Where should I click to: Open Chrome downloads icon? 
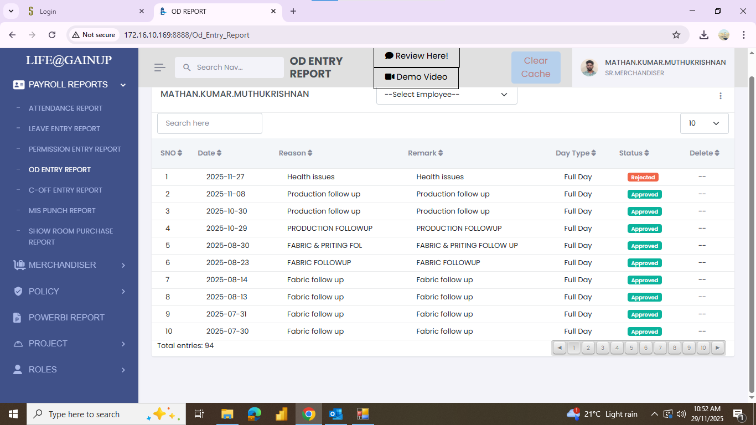703,35
